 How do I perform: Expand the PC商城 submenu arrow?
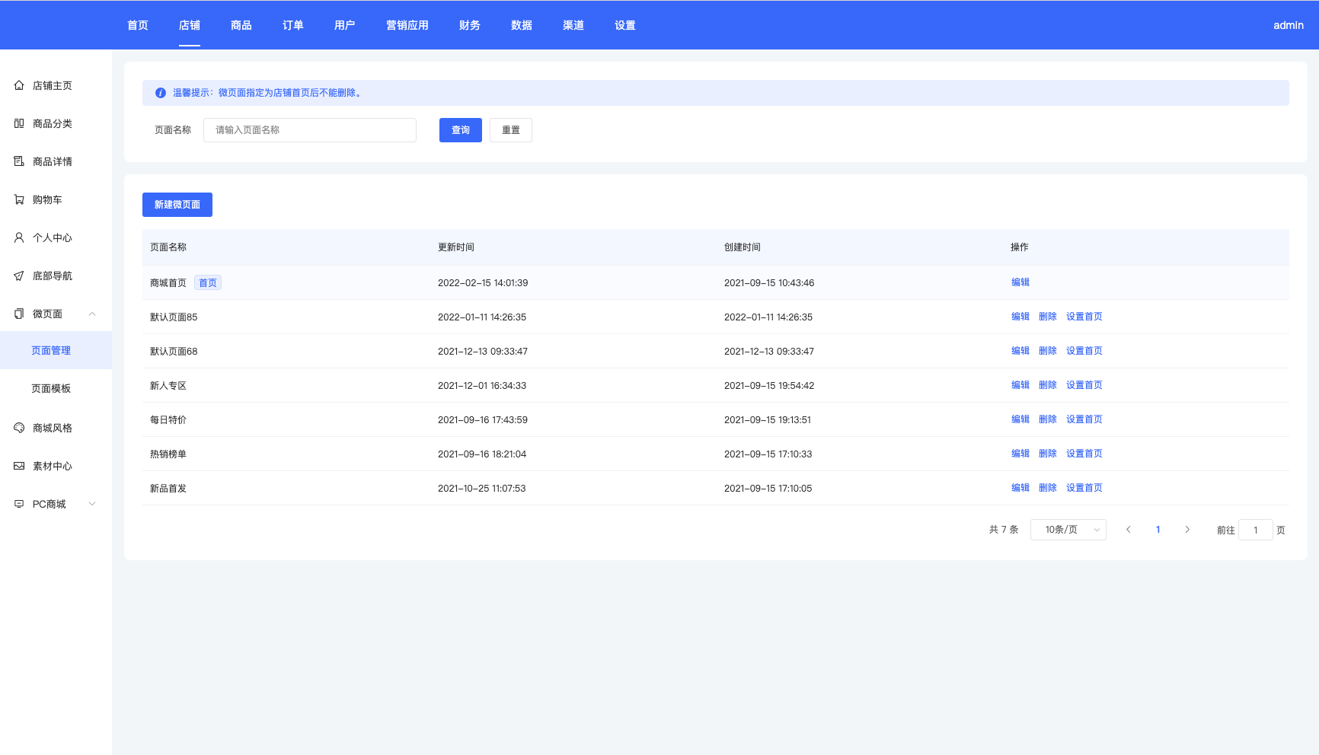coord(92,504)
